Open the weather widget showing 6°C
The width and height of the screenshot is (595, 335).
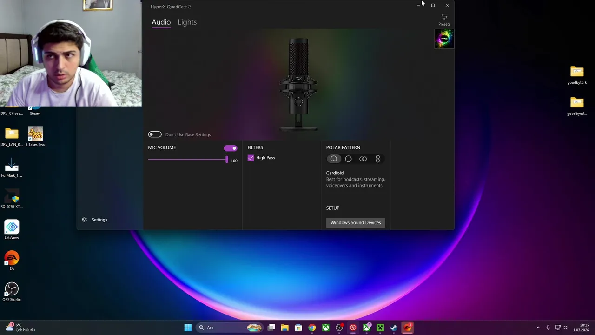click(21, 328)
